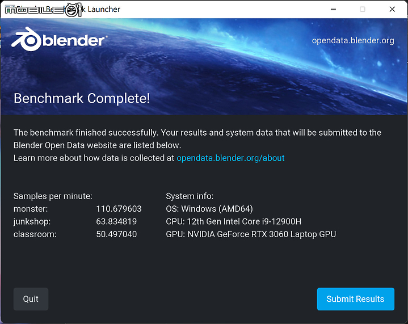The height and width of the screenshot is (324, 408).
Task: Click the Blender logo in the banner
Action: click(58, 40)
